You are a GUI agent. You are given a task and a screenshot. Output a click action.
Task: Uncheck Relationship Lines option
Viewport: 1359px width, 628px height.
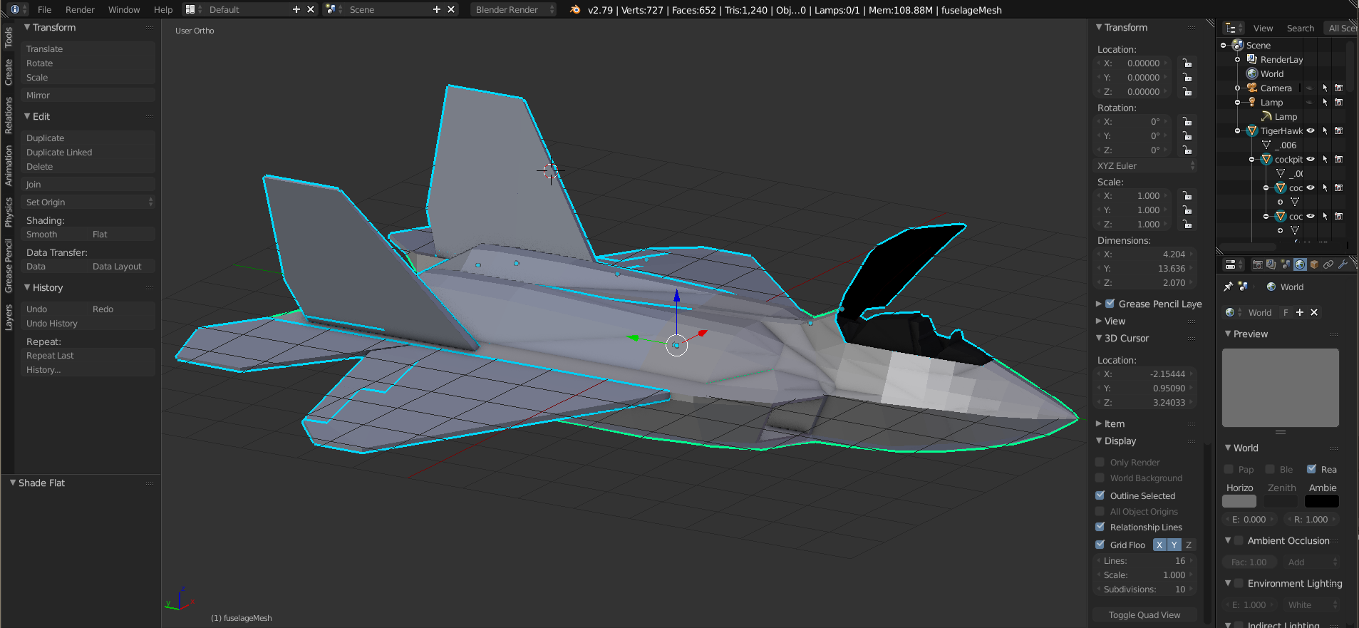(1100, 527)
